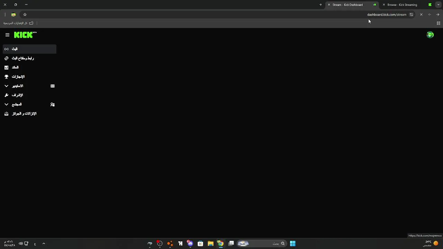The image size is (443, 249).
Task: Open the Windows Start menu
Action: (293, 243)
